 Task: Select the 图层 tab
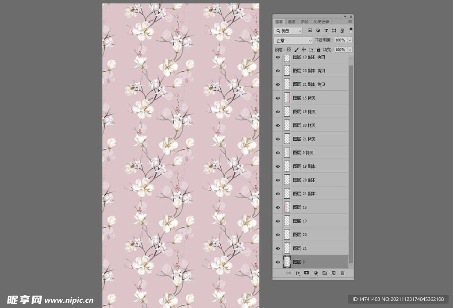pyautogui.click(x=279, y=22)
